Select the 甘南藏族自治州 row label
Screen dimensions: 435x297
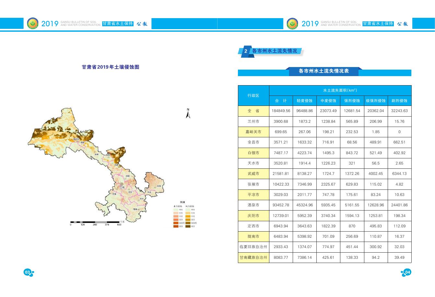click(x=253, y=257)
